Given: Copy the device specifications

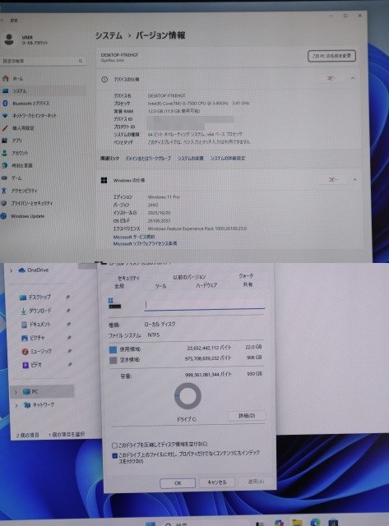Looking at the screenshot, I should [x=331, y=78].
